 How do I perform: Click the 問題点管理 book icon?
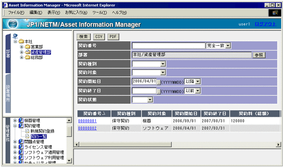tap(21, 141)
